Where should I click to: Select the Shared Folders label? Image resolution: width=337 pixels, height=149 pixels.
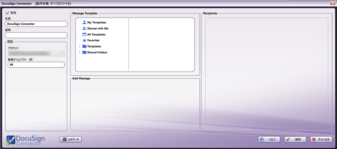pyautogui.click(x=97, y=52)
